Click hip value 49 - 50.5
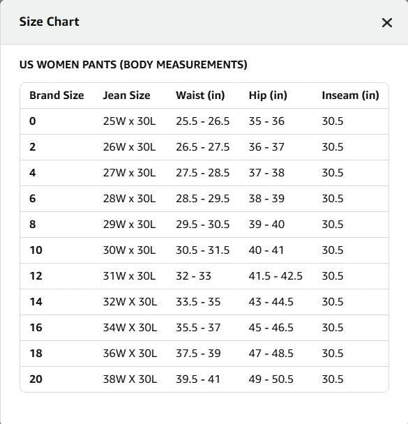This screenshot has height=424, width=408. tap(271, 379)
